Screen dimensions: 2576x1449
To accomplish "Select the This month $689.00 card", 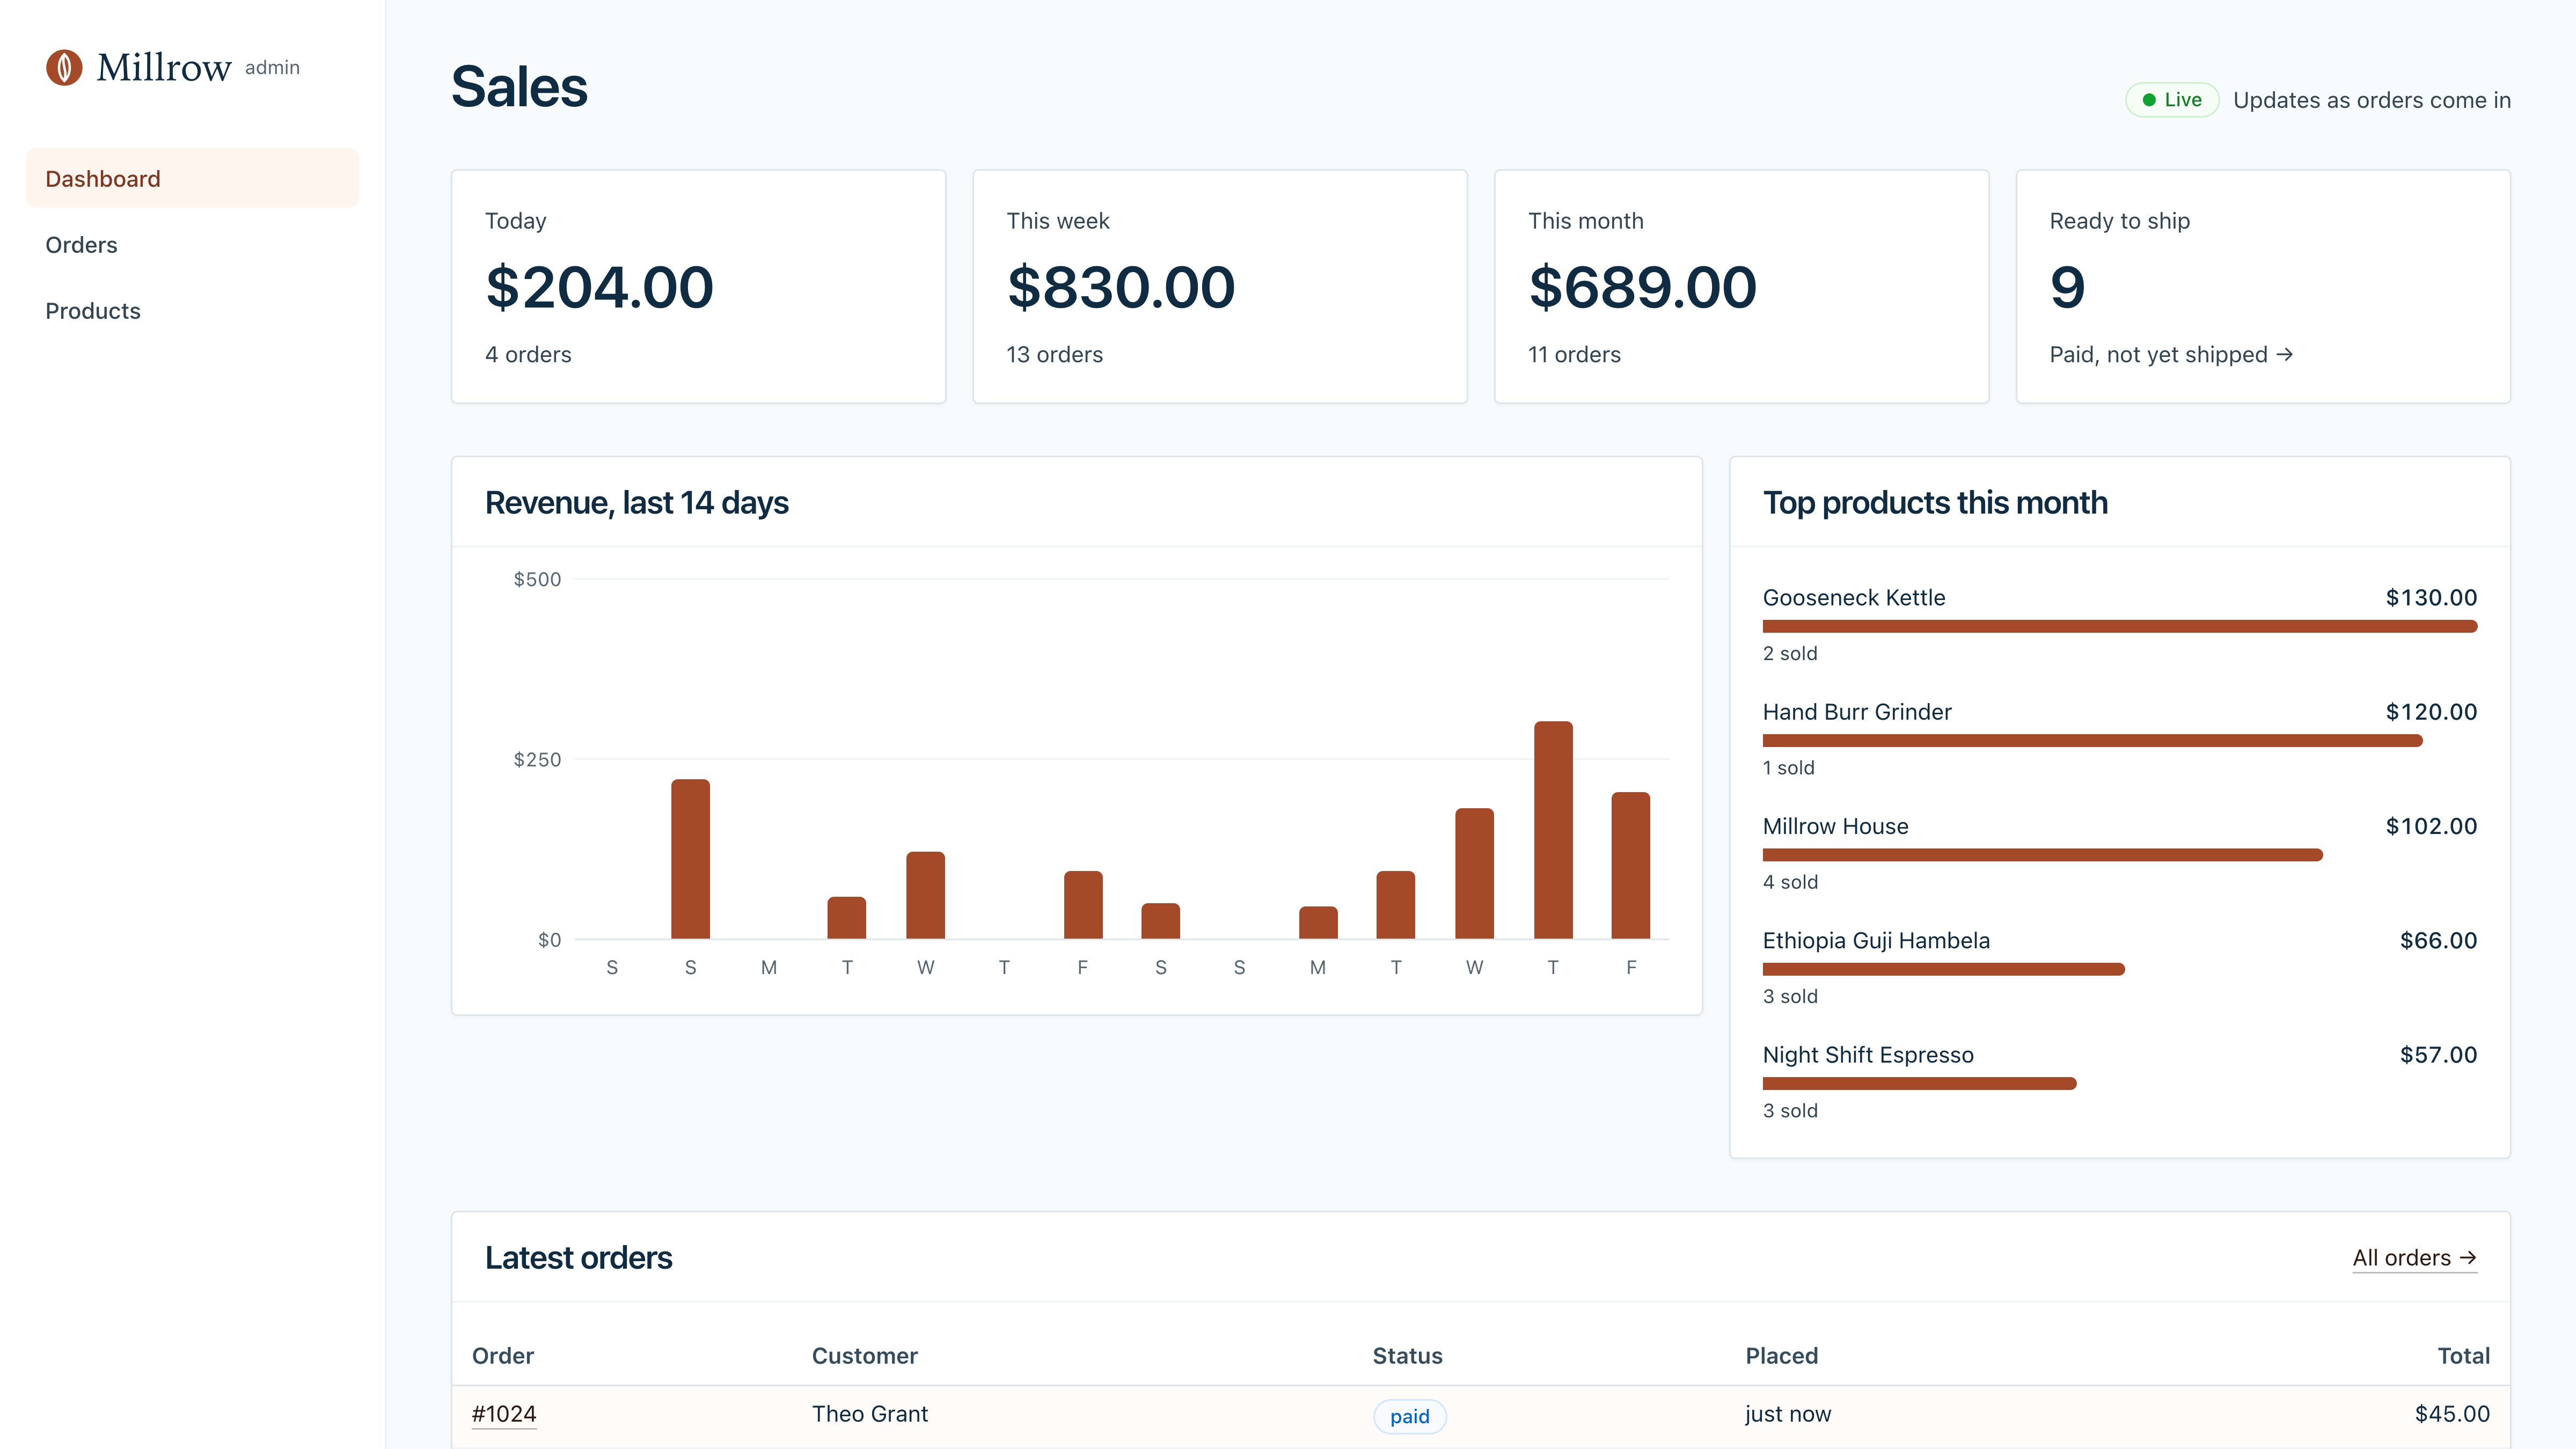I will click(1741, 287).
